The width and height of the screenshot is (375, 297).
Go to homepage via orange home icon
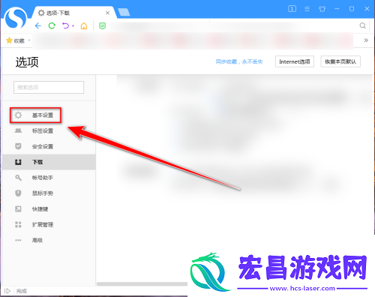pyautogui.click(x=84, y=25)
